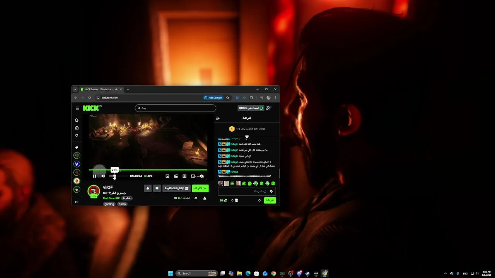The width and height of the screenshot is (495, 278).
Task: Click the Kick search bar
Action: [x=176, y=108]
